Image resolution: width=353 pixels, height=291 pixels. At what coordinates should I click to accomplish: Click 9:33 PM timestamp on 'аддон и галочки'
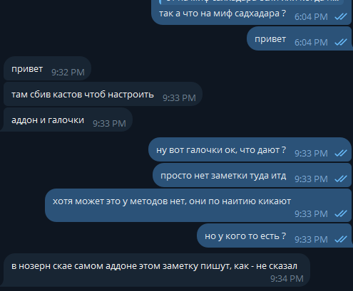click(x=109, y=124)
